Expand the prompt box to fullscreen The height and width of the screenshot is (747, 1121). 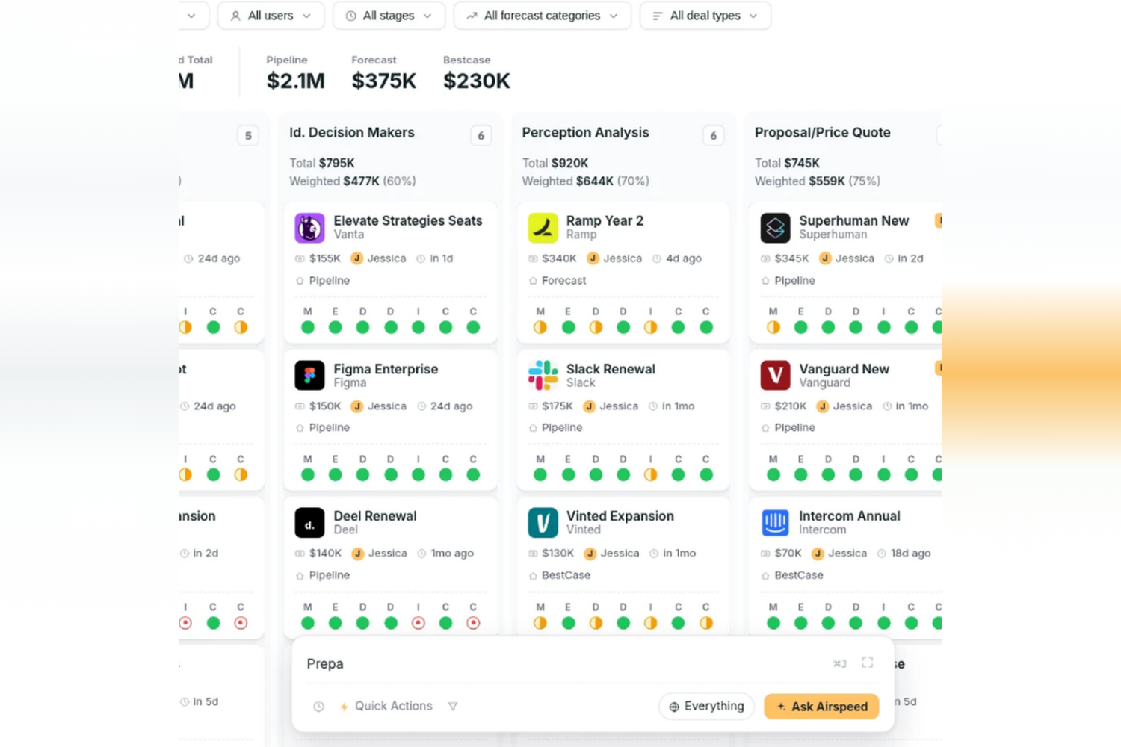[867, 663]
